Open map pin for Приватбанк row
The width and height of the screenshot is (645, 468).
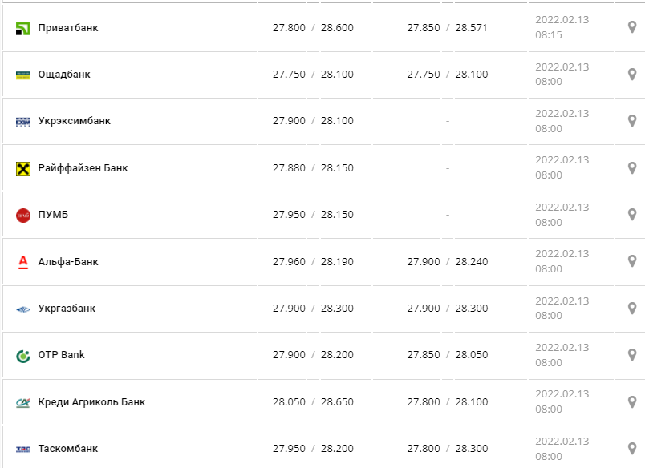631,28
